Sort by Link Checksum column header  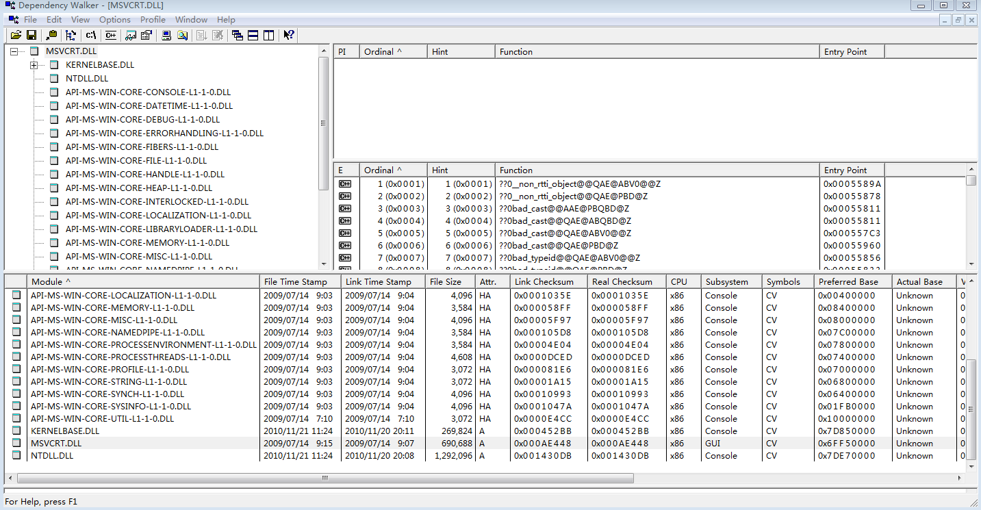pos(548,282)
